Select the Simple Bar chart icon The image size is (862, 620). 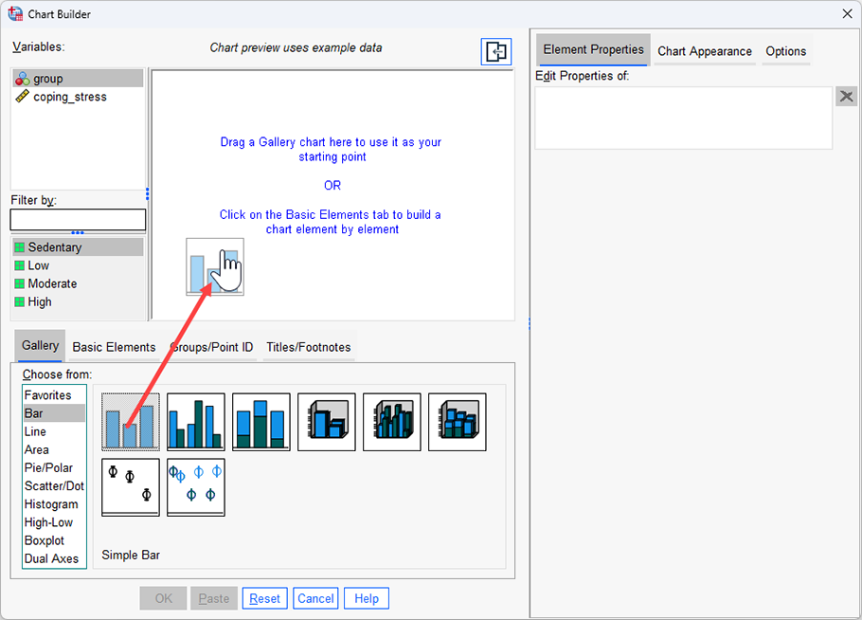tap(130, 421)
